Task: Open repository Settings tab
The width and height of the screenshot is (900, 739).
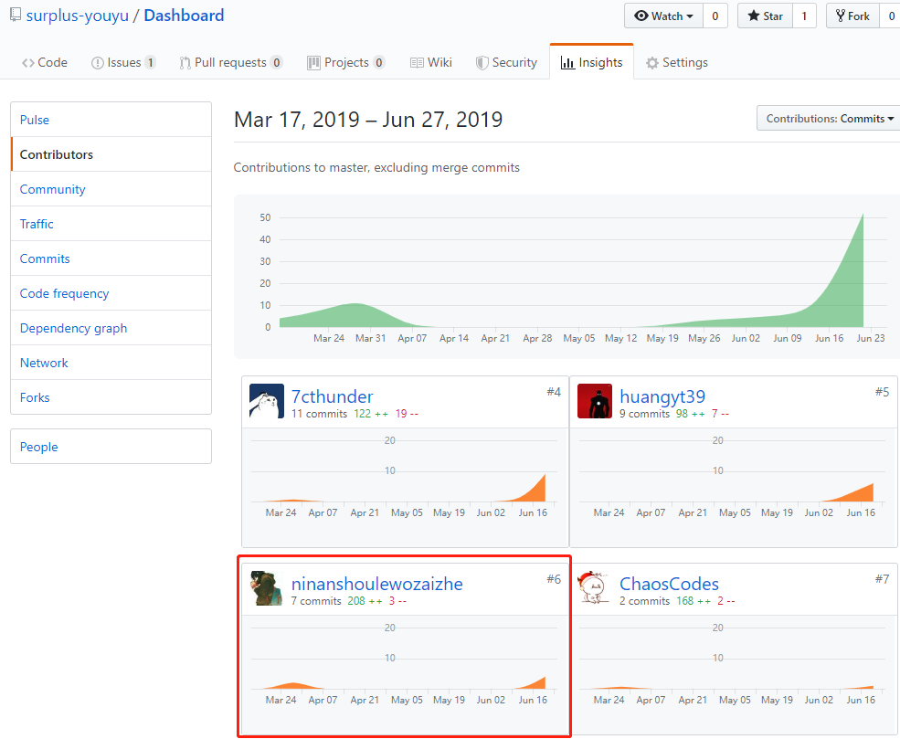Action: pos(676,63)
